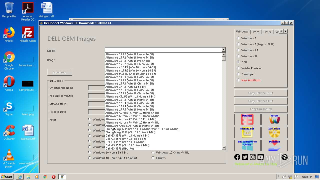320x180 pixels.
Task: Open the Forum icon button
Action: click(x=274, y=119)
